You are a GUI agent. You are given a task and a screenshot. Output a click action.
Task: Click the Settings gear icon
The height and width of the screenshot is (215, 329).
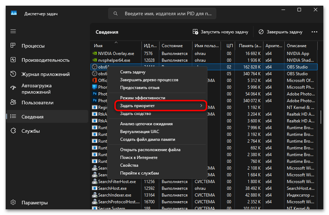(x=13, y=202)
